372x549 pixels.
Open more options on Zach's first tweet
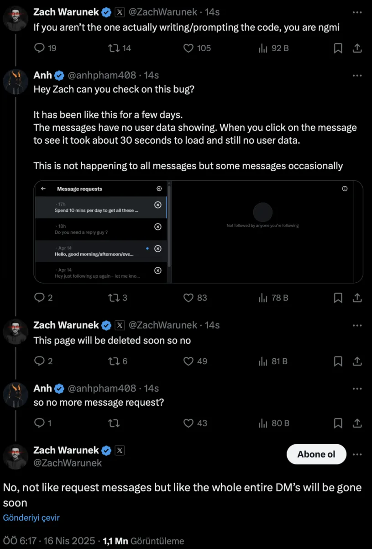(x=357, y=12)
